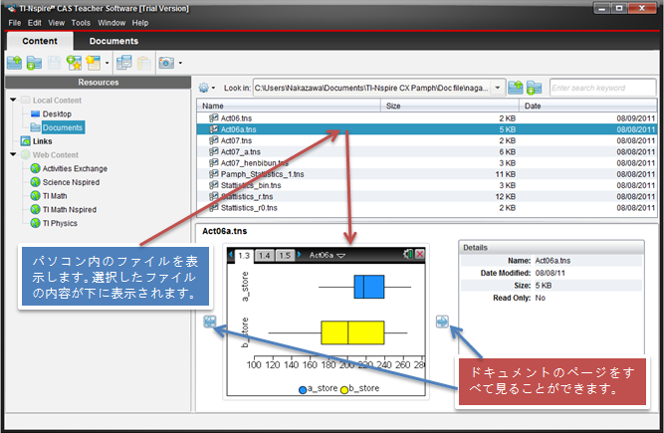
Task: Open Science Nspired web content
Action: tap(71, 182)
